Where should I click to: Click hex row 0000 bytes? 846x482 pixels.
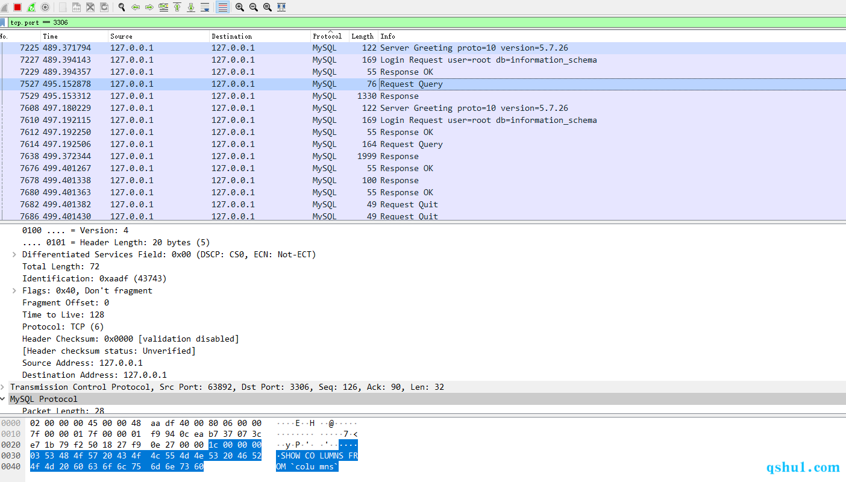[146, 423]
